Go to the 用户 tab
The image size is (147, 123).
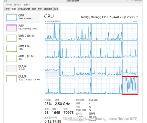coord(40,9)
